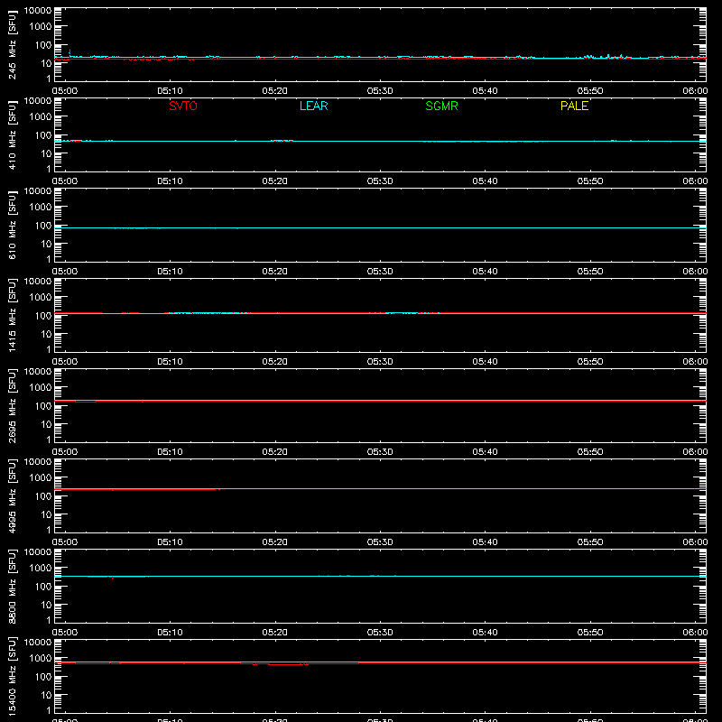722x722 pixels.
Task: Click the 1000 y-tick on the 610 MHz panel
Action: coord(41,208)
